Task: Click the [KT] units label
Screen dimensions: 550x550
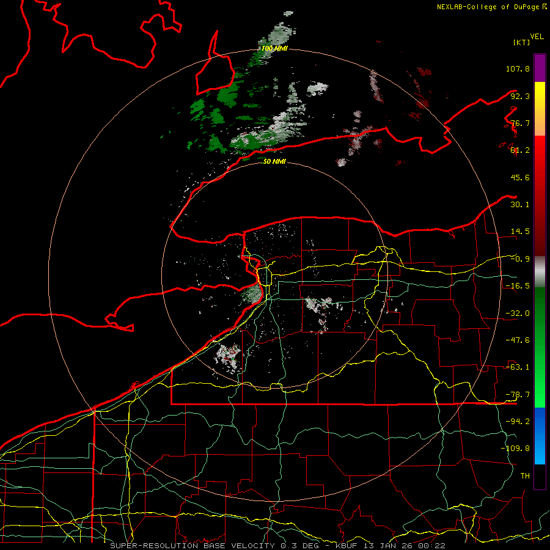Action: pyautogui.click(x=521, y=42)
